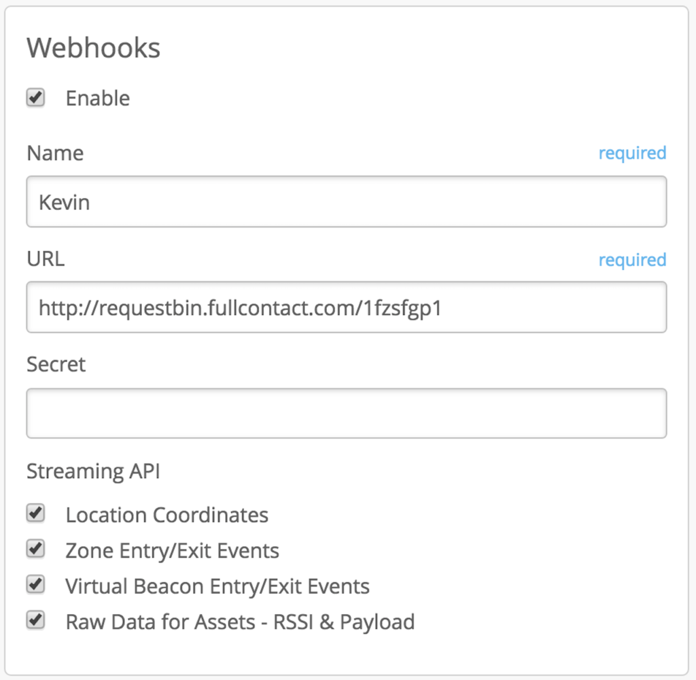This screenshot has width=696, height=680.
Task: Click the Raw Data for Assets label
Action: 239,621
